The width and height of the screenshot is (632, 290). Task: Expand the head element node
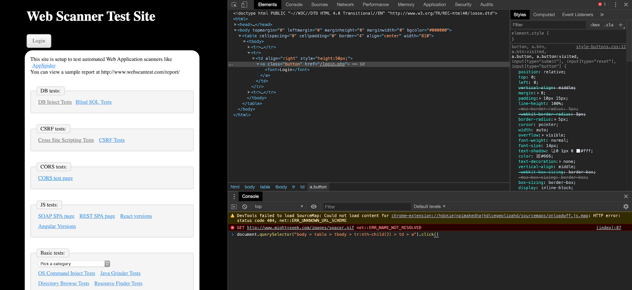pyautogui.click(x=236, y=24)
